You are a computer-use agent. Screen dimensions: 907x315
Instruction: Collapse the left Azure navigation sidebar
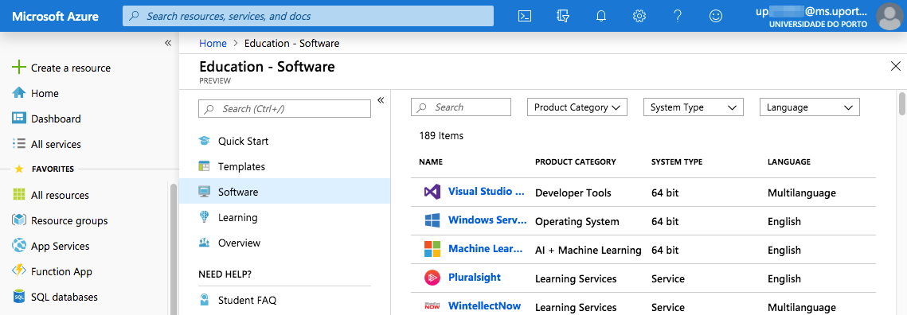tap(168, 43)
